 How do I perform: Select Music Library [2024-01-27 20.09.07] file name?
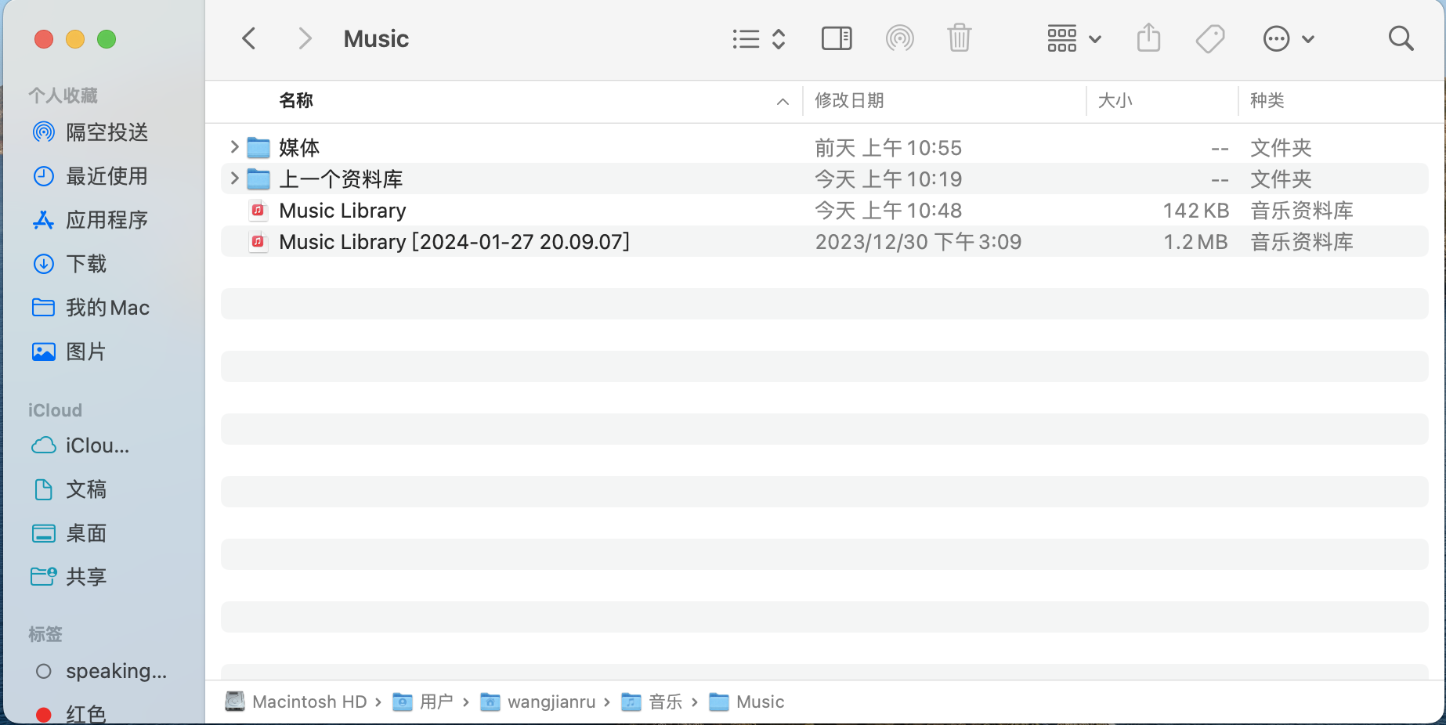(x=454, y=241)
